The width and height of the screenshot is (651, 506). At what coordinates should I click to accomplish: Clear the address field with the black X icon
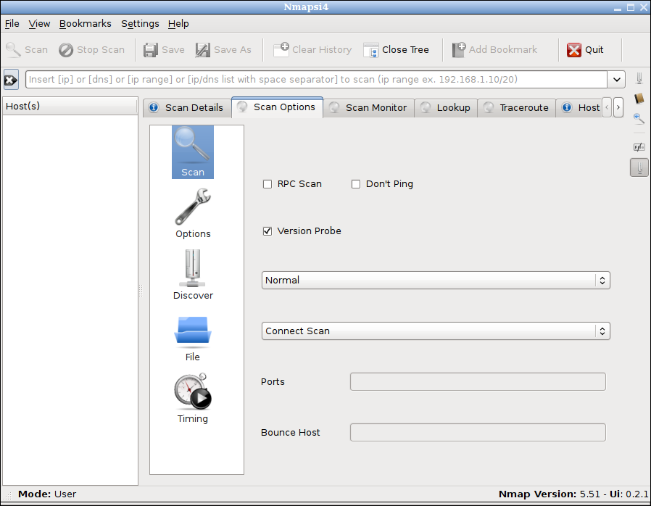pyautogui.click(x=11, y=80)
